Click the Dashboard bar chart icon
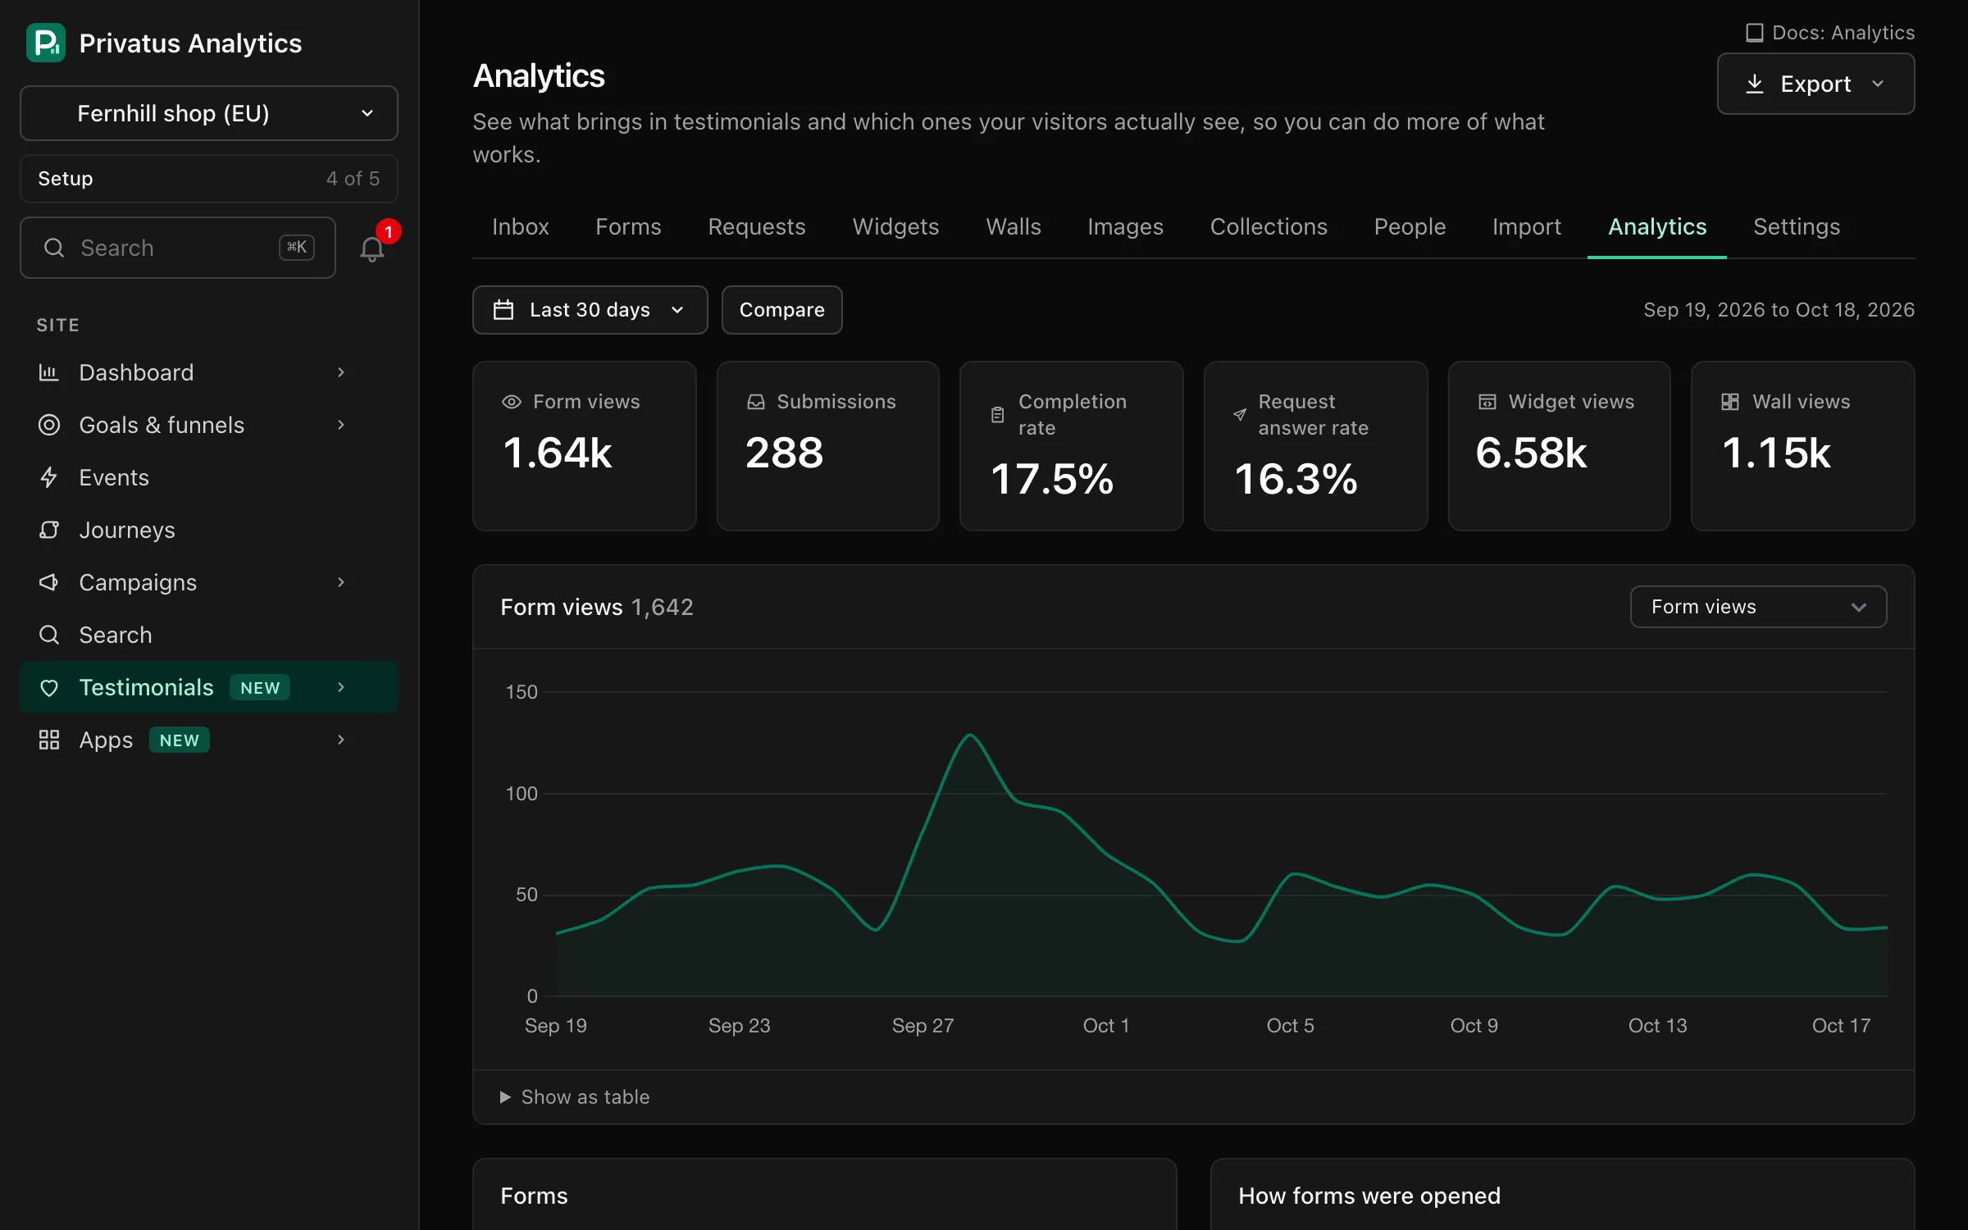The image size is (1968, 1230). coord(49,372)
